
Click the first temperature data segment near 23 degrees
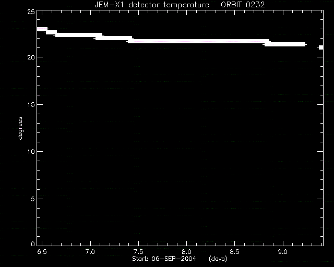coord(42,29)
